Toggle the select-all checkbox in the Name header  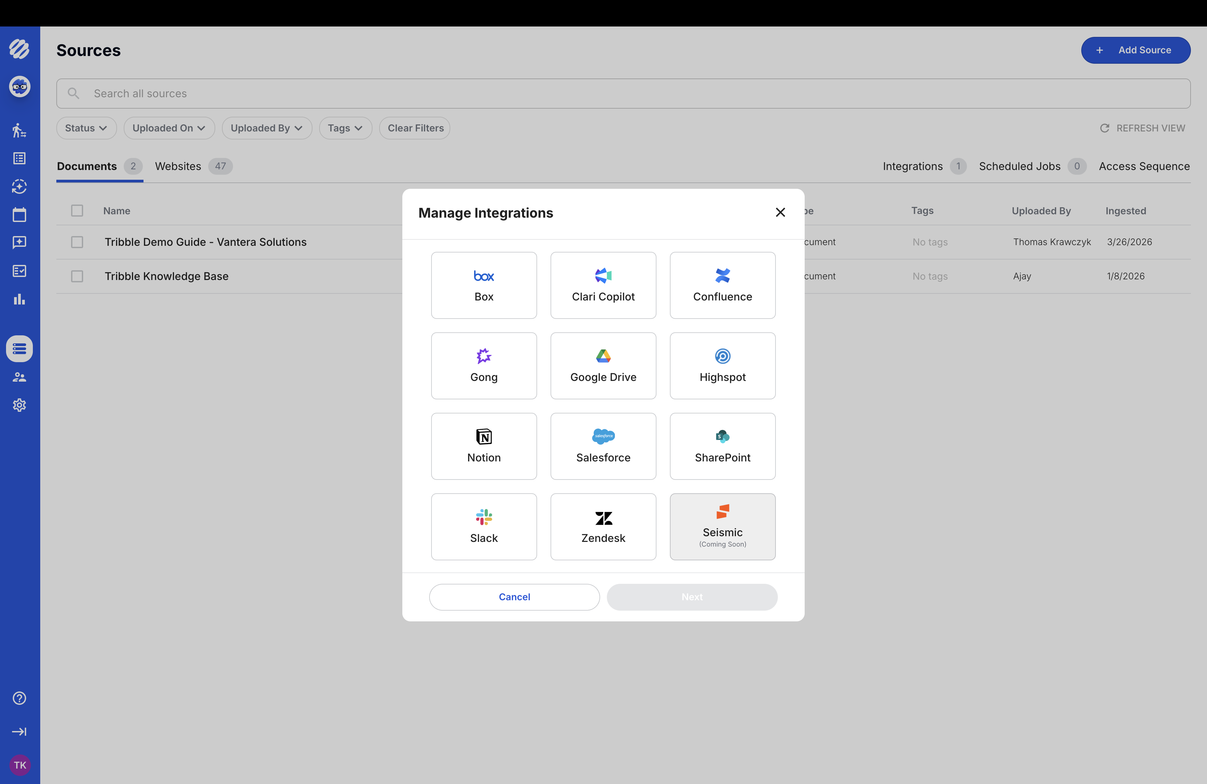(x=77, y=211)
